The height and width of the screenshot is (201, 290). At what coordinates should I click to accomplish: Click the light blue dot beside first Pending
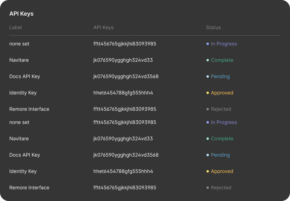208,76
